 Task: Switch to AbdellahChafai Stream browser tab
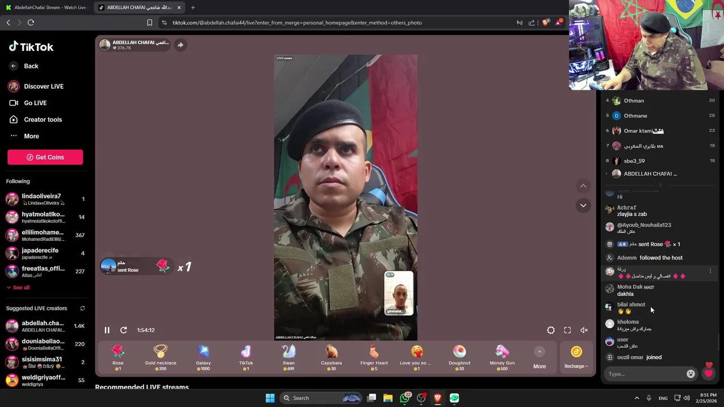point(47,7)
